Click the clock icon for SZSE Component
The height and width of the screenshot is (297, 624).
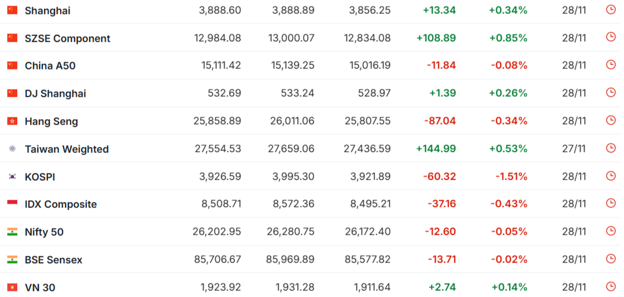(x=611, y=37)
